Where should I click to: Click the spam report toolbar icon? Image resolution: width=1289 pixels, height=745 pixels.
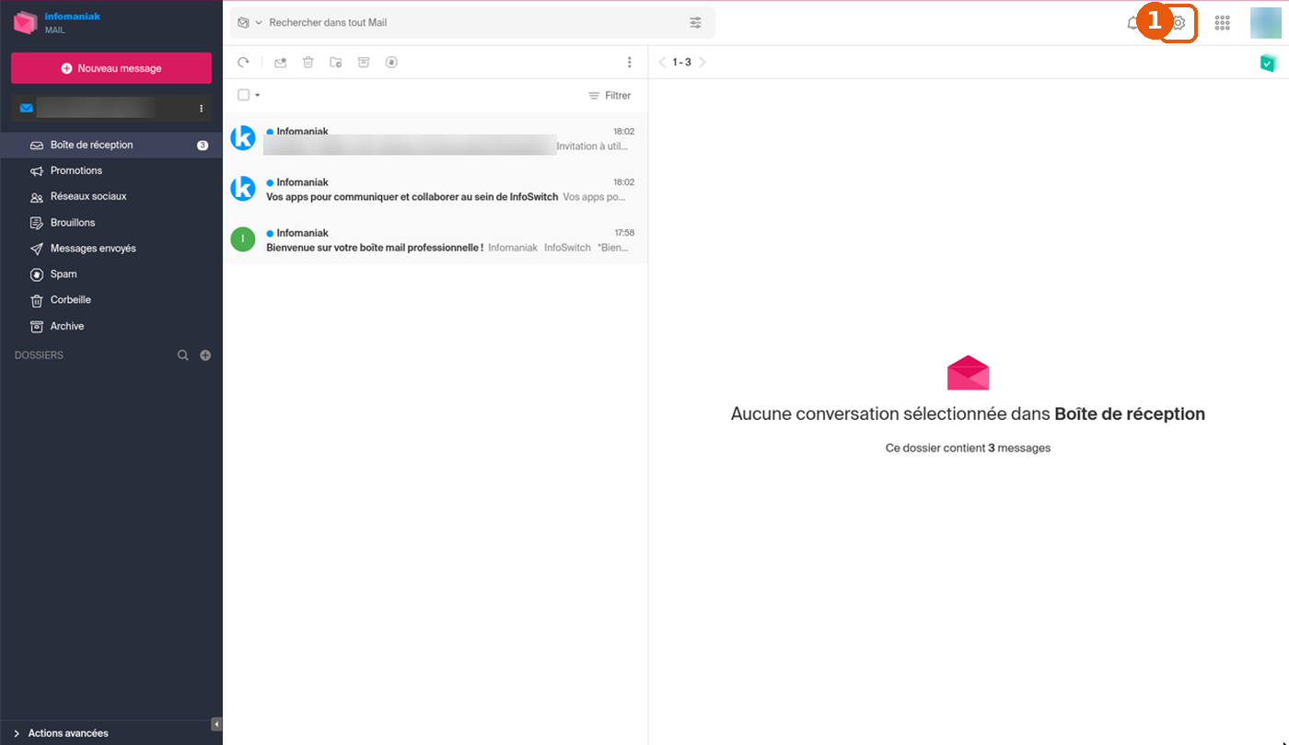click(391, 63)
